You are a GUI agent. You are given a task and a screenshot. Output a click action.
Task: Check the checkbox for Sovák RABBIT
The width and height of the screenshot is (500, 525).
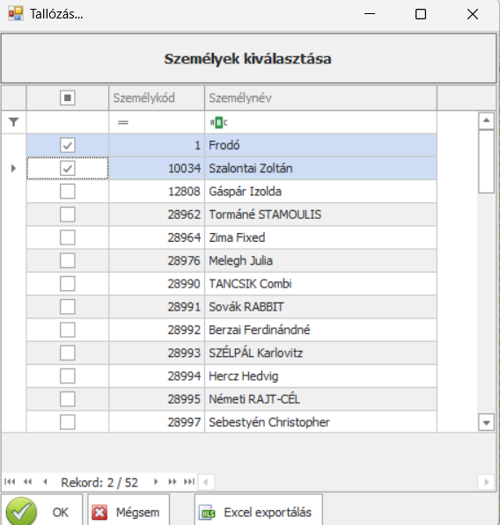tap(68, 307)
